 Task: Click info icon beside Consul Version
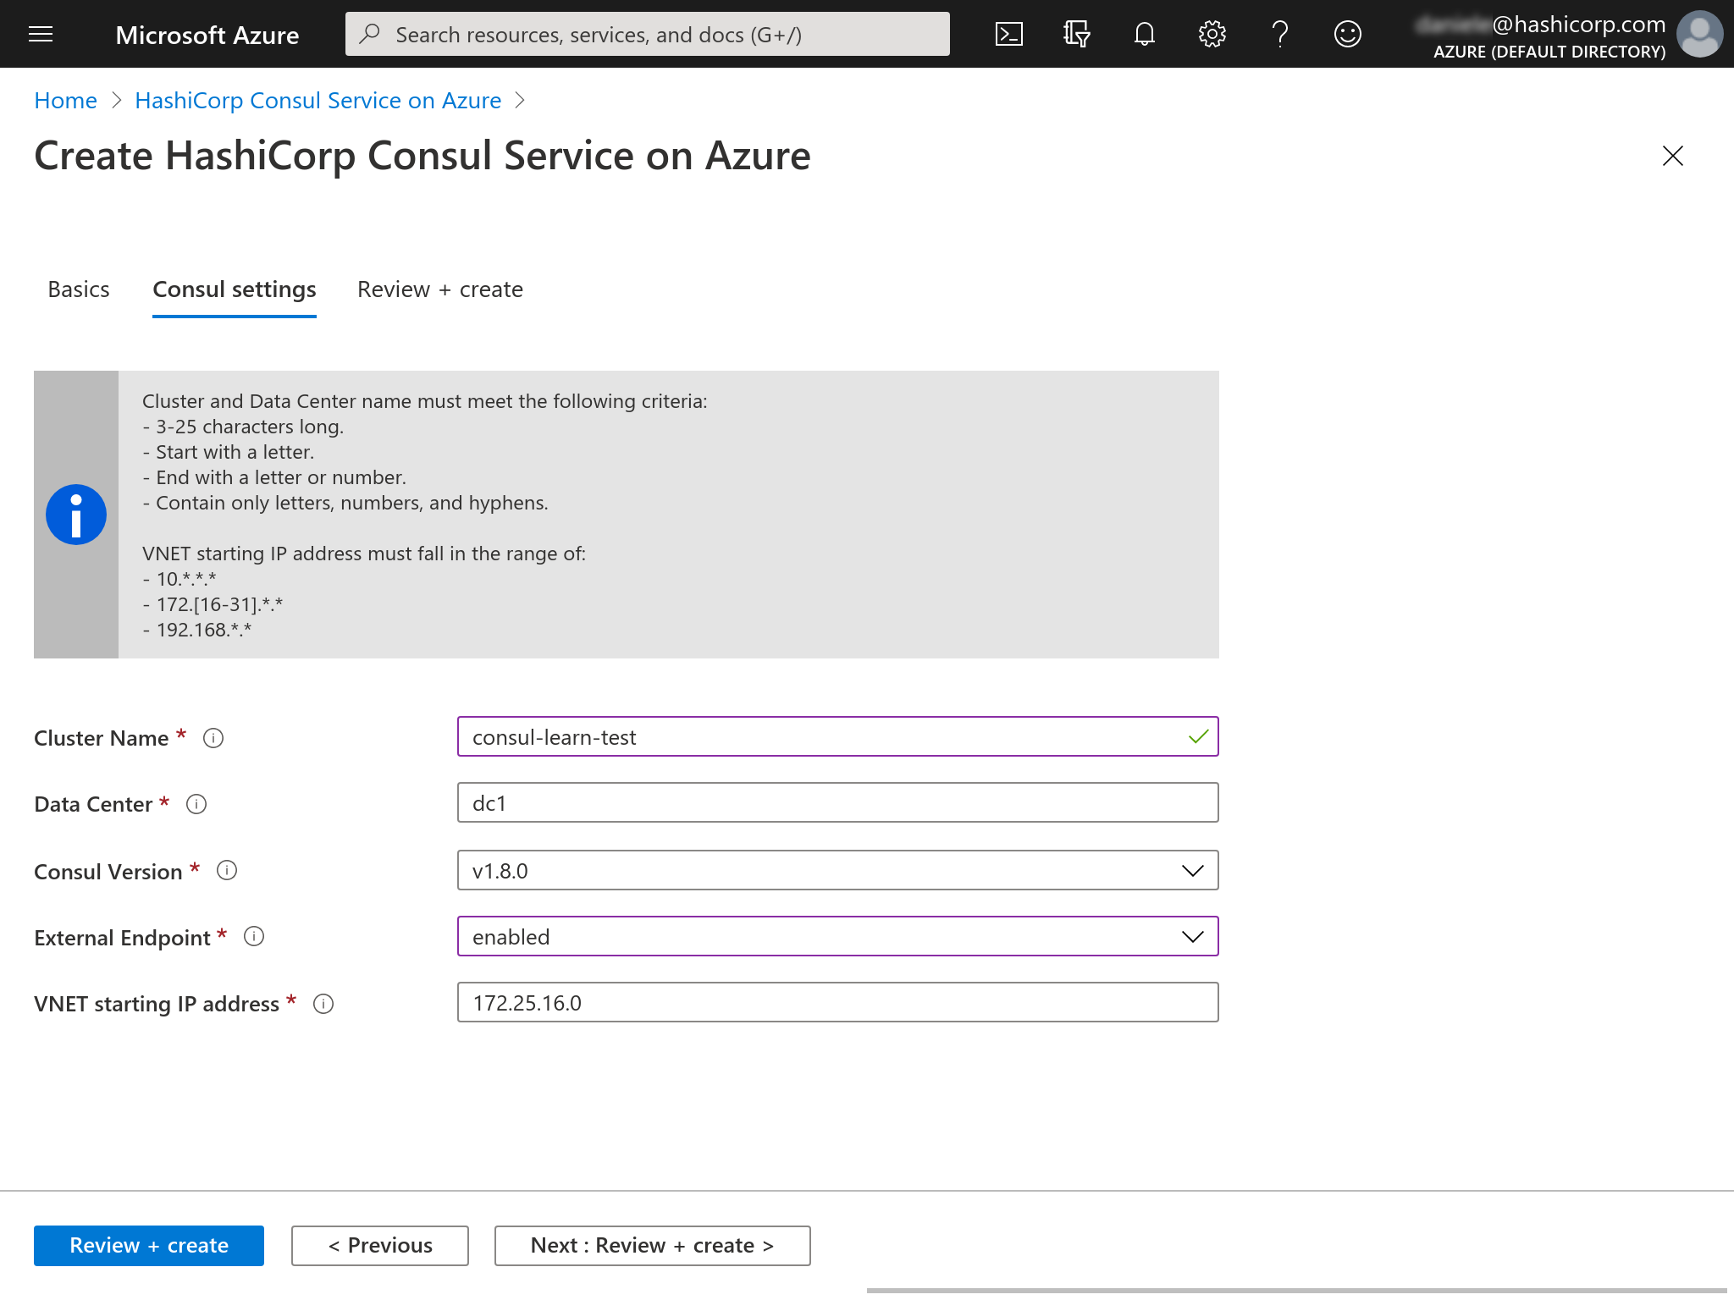click(x=227, y=870)
